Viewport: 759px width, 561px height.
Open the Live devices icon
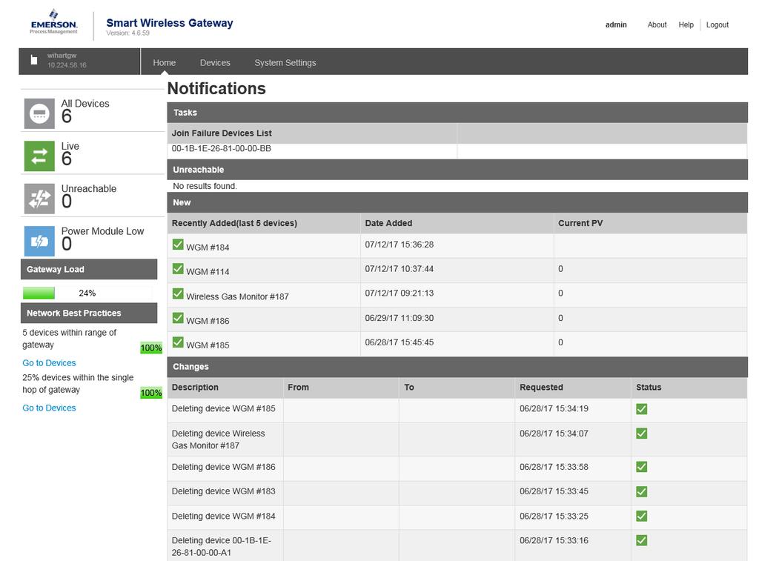[39, 156]
